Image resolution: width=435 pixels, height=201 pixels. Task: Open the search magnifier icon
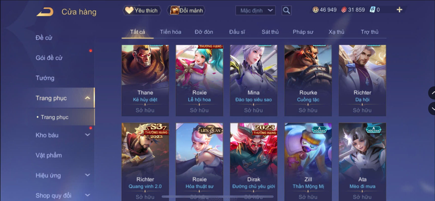pyautogui.click(x=286, y=10)
